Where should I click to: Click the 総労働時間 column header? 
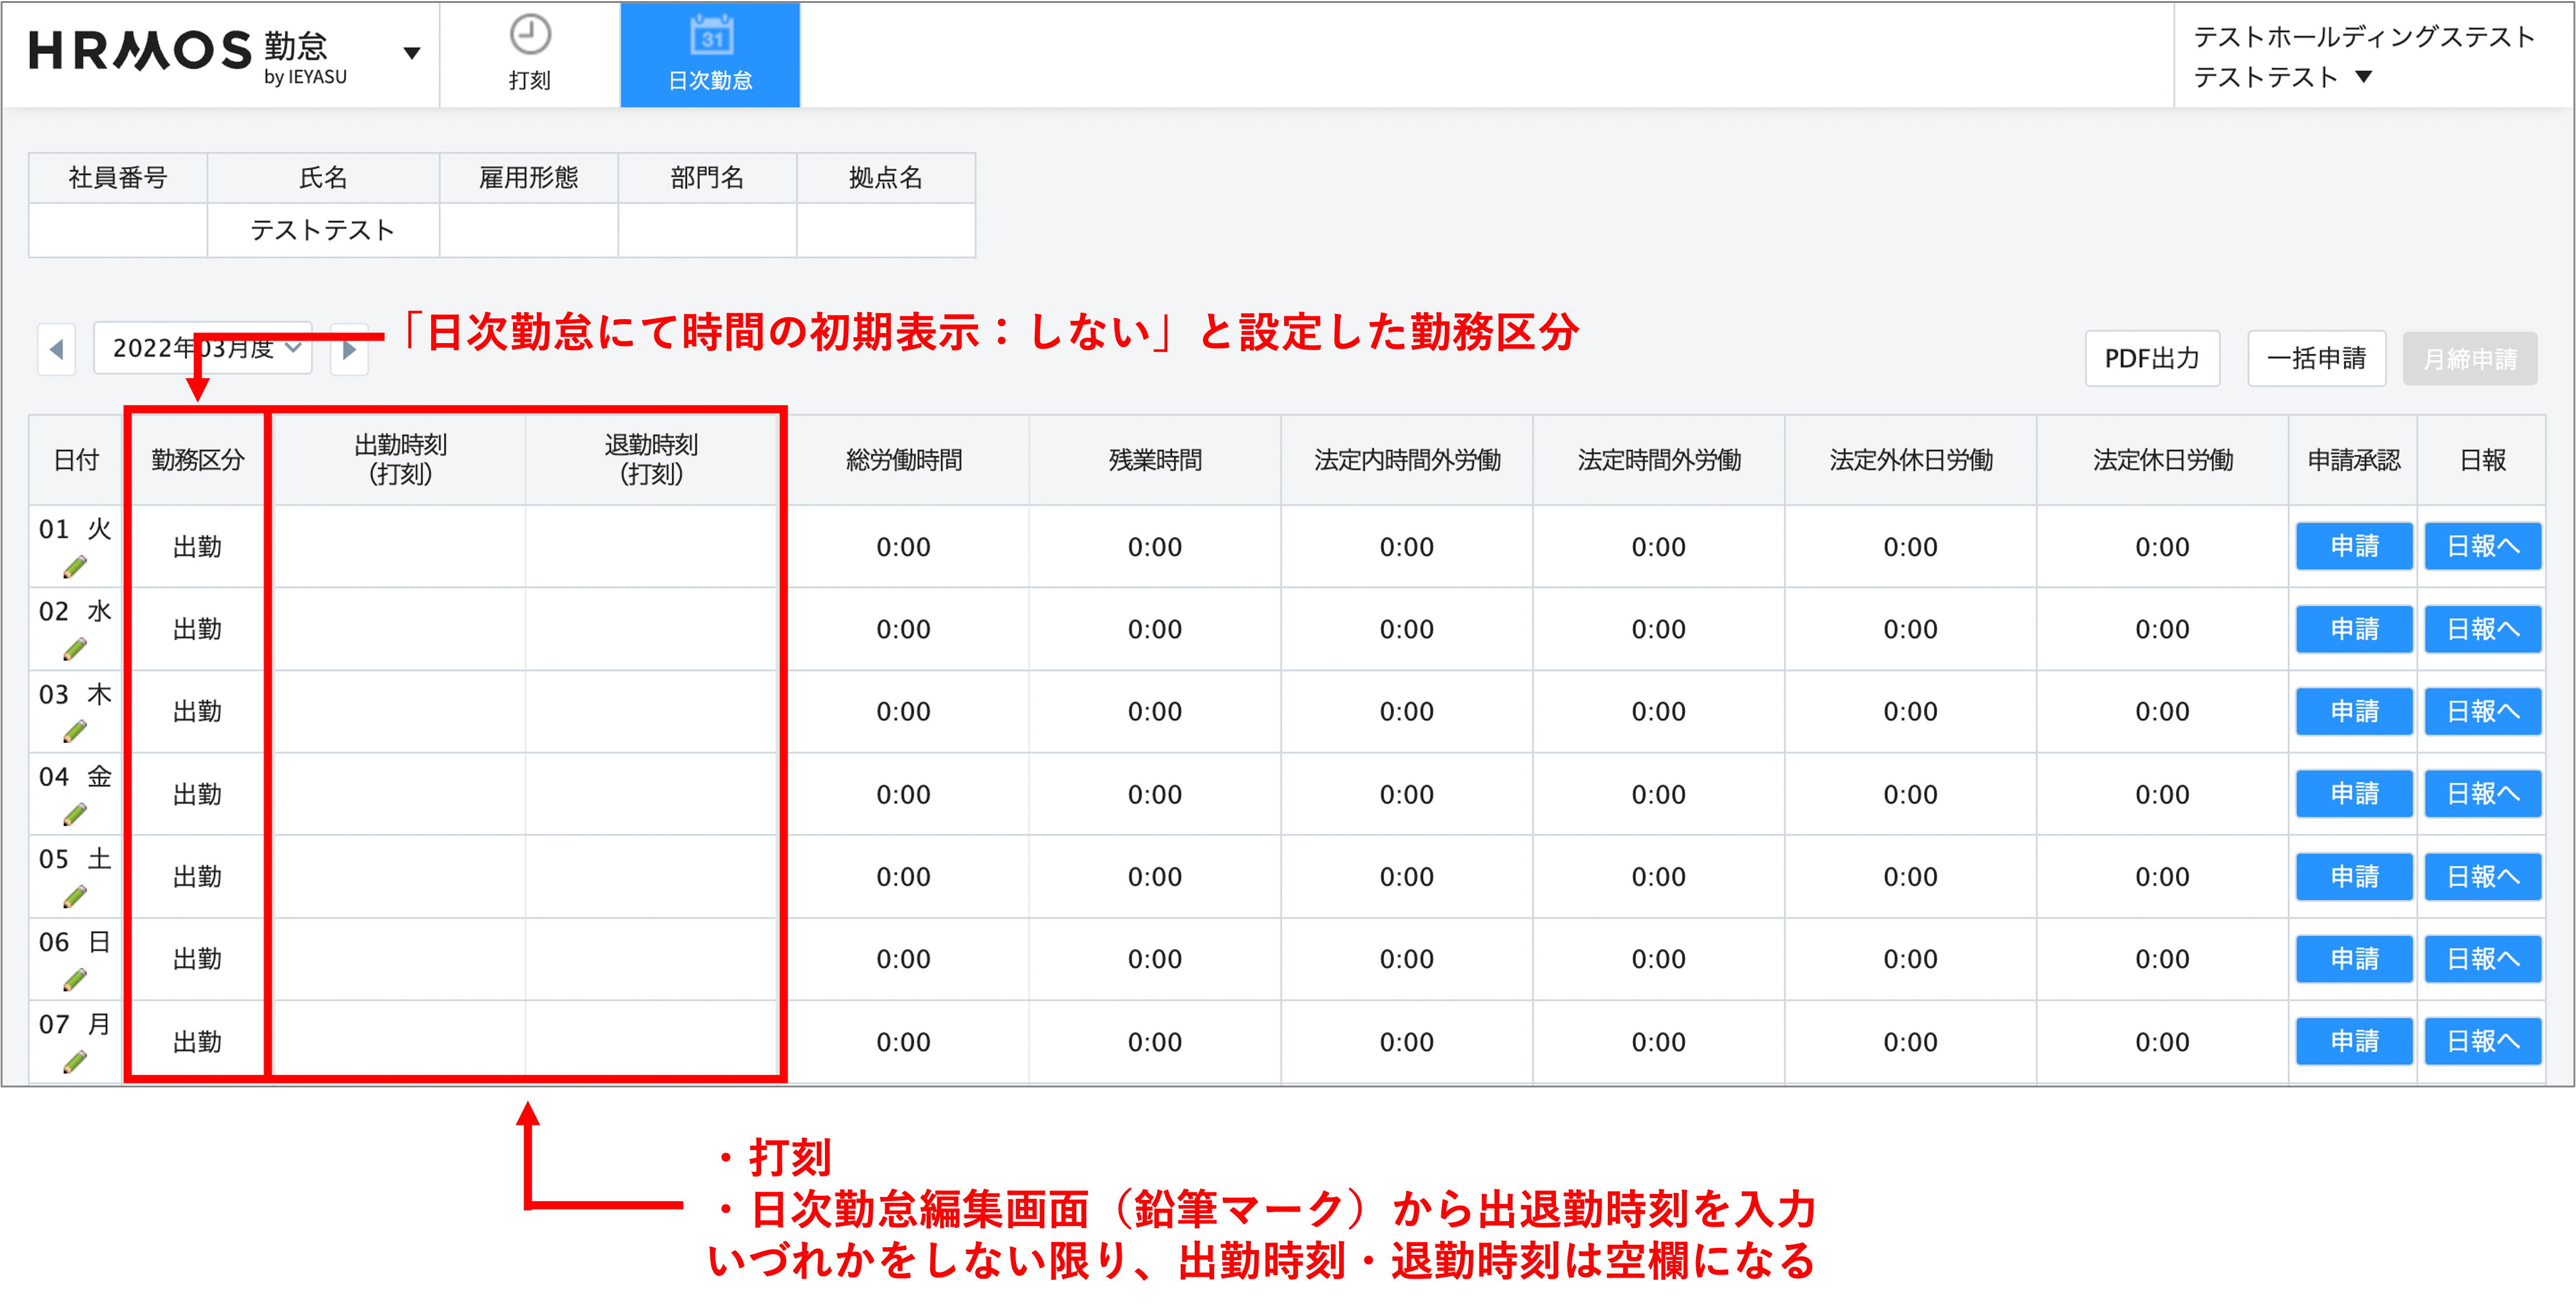[904, 460]
